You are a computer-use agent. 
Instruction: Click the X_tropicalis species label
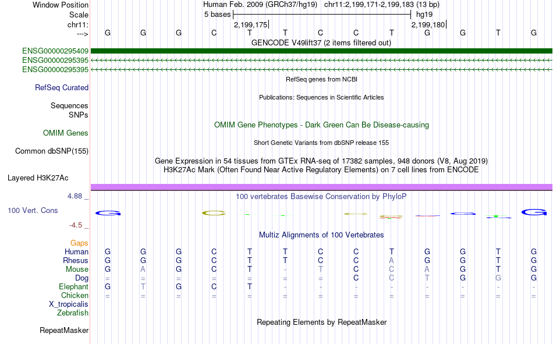[69, 304]
